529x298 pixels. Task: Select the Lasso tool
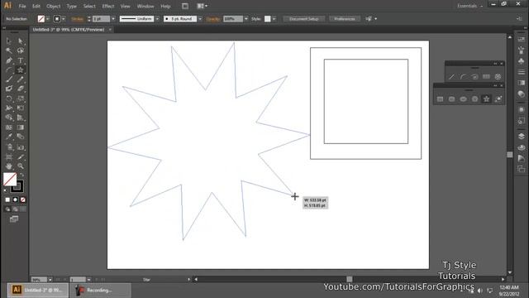click(20, 50)
